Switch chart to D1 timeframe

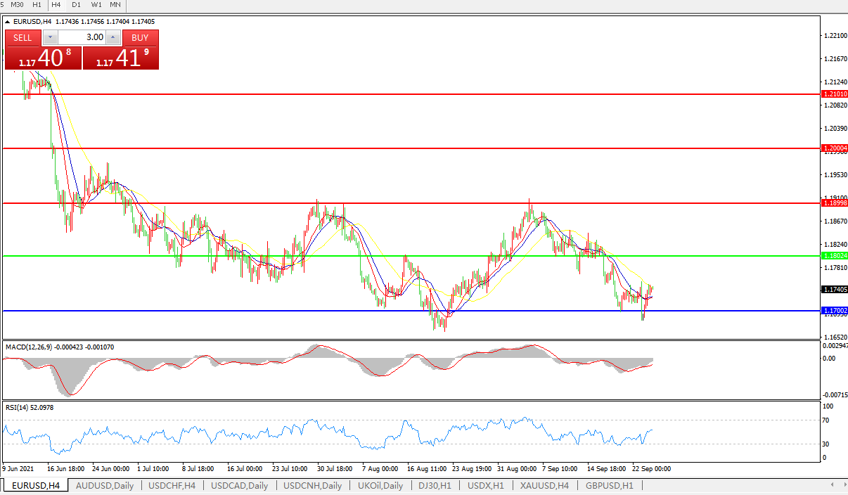tap(76, 4)
